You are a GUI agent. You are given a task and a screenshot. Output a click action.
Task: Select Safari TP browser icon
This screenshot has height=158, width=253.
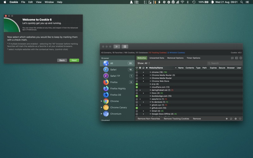[106, 76]
